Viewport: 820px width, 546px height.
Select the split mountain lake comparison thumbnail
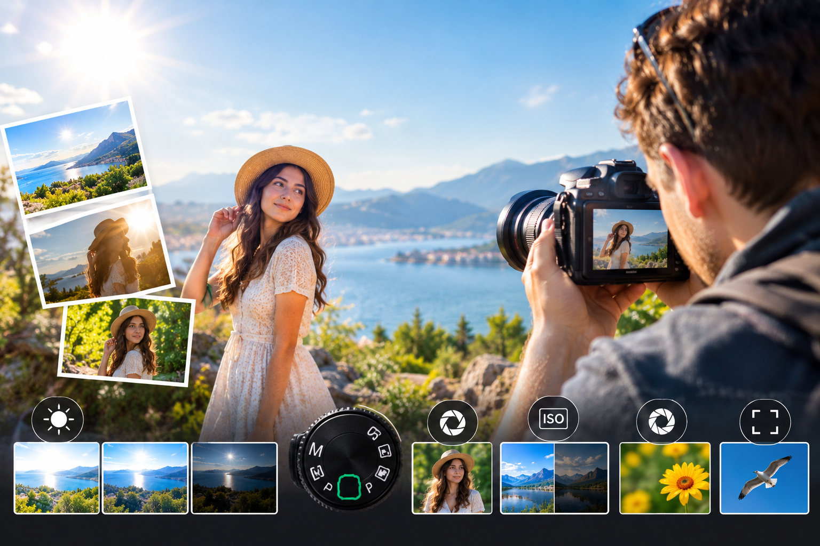point(555,478)
